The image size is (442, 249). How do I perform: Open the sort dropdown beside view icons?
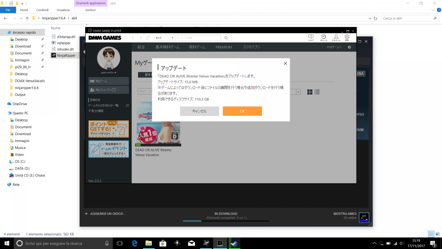pos(298,92)
